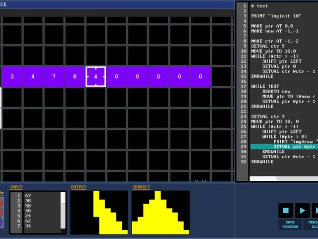Click the Input list scrollbar thumb

63,198
